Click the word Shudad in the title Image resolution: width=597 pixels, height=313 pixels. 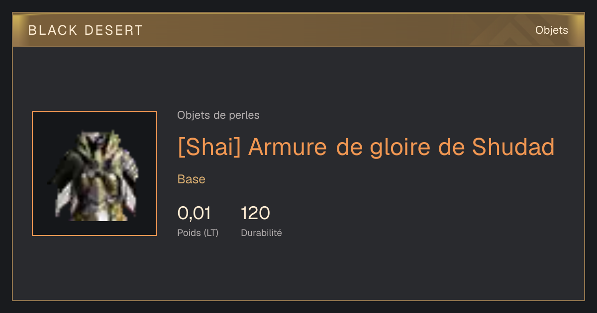click(513, 147)
